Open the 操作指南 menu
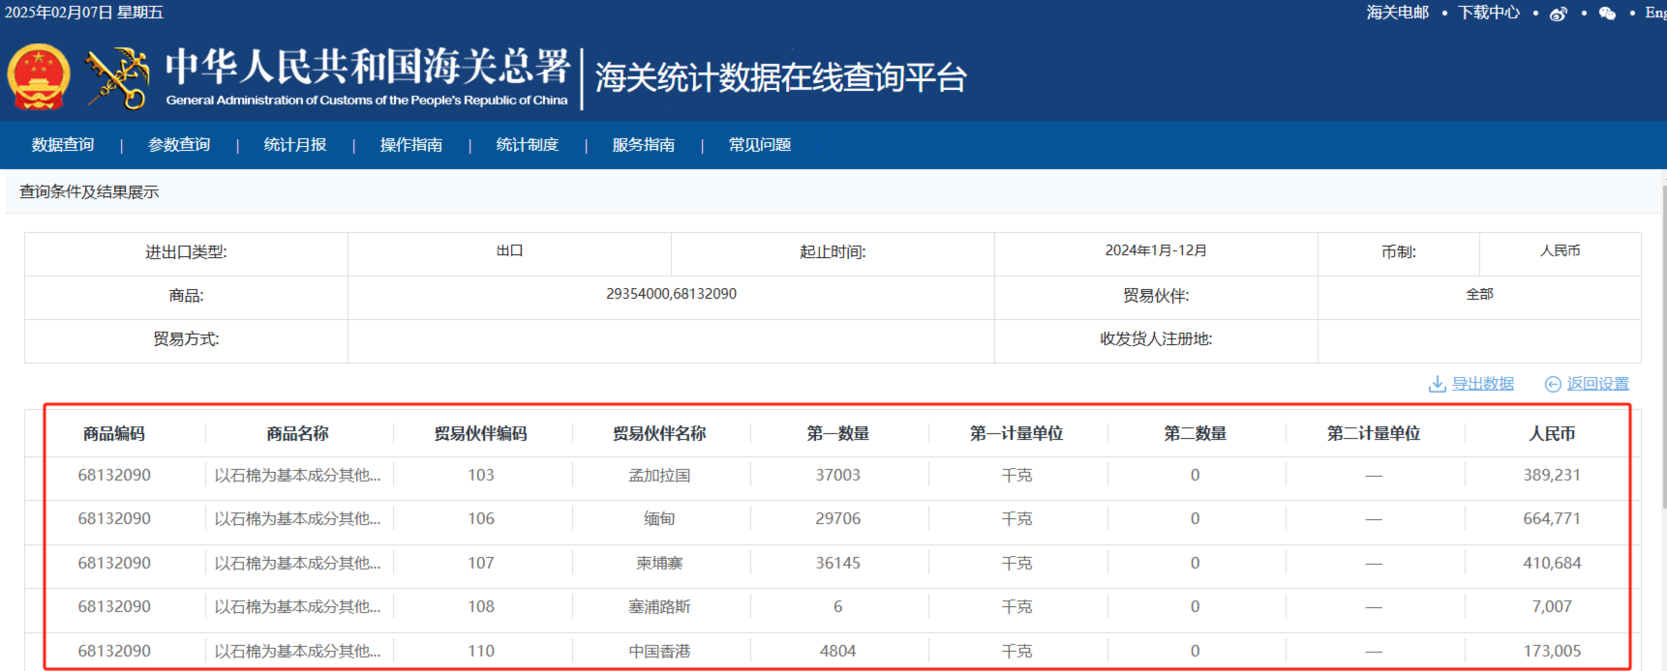1667x671 pixels. click(411, 145)
